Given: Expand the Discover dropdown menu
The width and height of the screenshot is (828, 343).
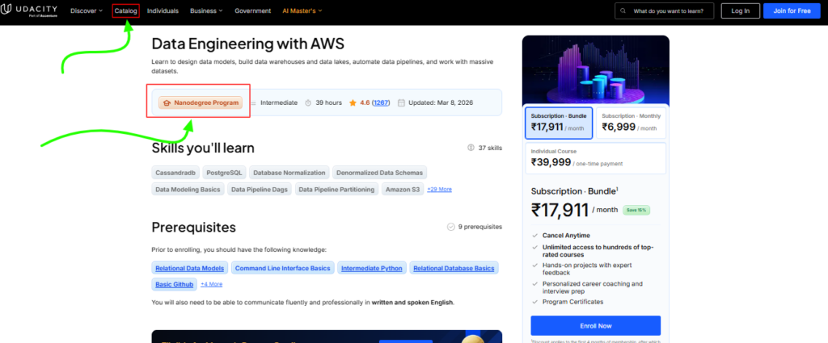Looking at the screenshot, I should click(86, 11).
